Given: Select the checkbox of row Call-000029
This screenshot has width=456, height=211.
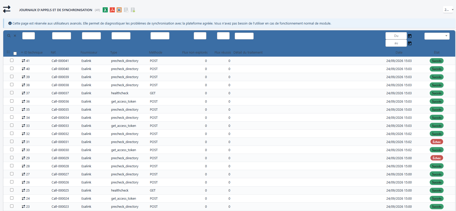Looking at the screenshot, I should click(x=12, y=157).
